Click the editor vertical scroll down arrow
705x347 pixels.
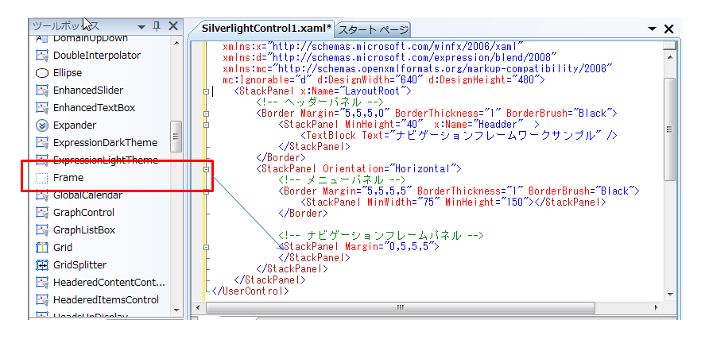coord(670,294)
